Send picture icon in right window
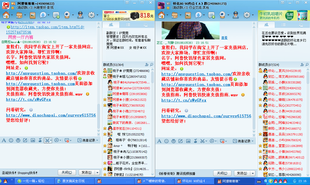310x185 pixels. click(x=188, y=141)
